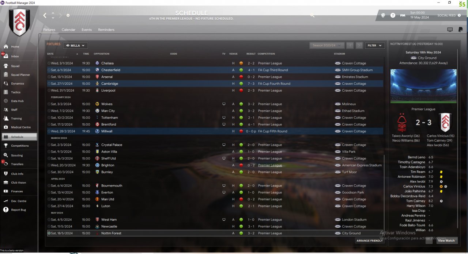Sort by COMPETITION column header
This screenshot has height=254, width=468.
tap(266, 54)
